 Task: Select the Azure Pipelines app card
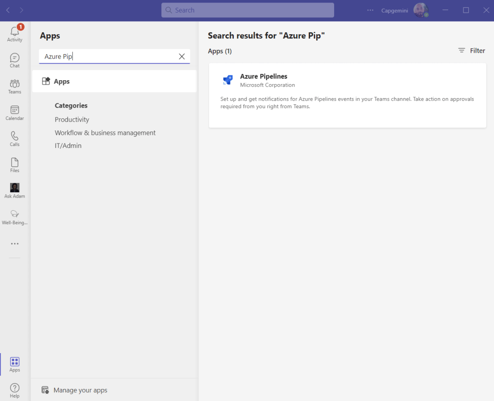[347, 95]
